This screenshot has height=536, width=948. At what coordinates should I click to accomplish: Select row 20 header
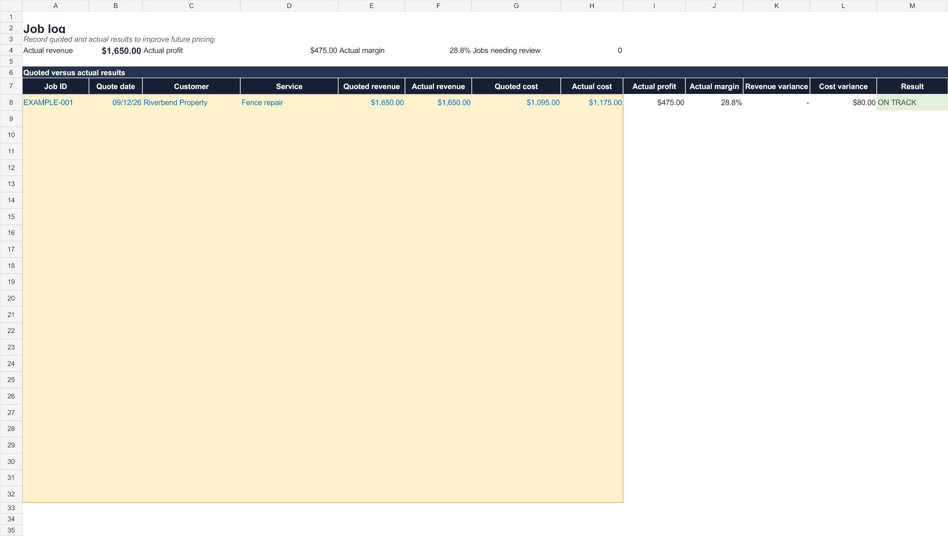pyautogui.click(x=11, y=298)
